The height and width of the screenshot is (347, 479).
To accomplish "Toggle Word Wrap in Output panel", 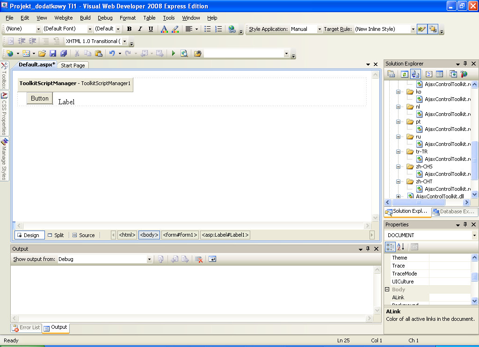I will click(212, 260).
